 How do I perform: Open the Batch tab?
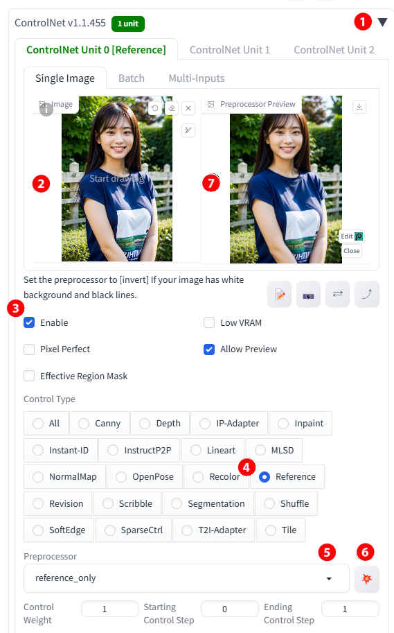tap(132, 78)
